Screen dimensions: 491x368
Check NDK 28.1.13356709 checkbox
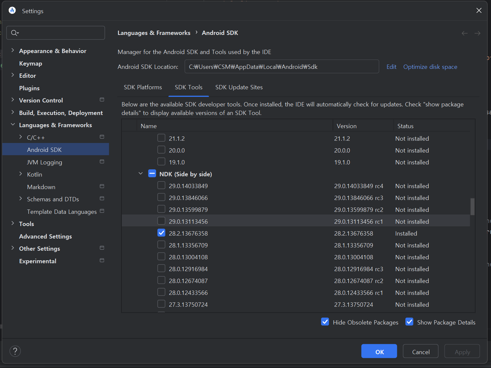tap(161, 244)
